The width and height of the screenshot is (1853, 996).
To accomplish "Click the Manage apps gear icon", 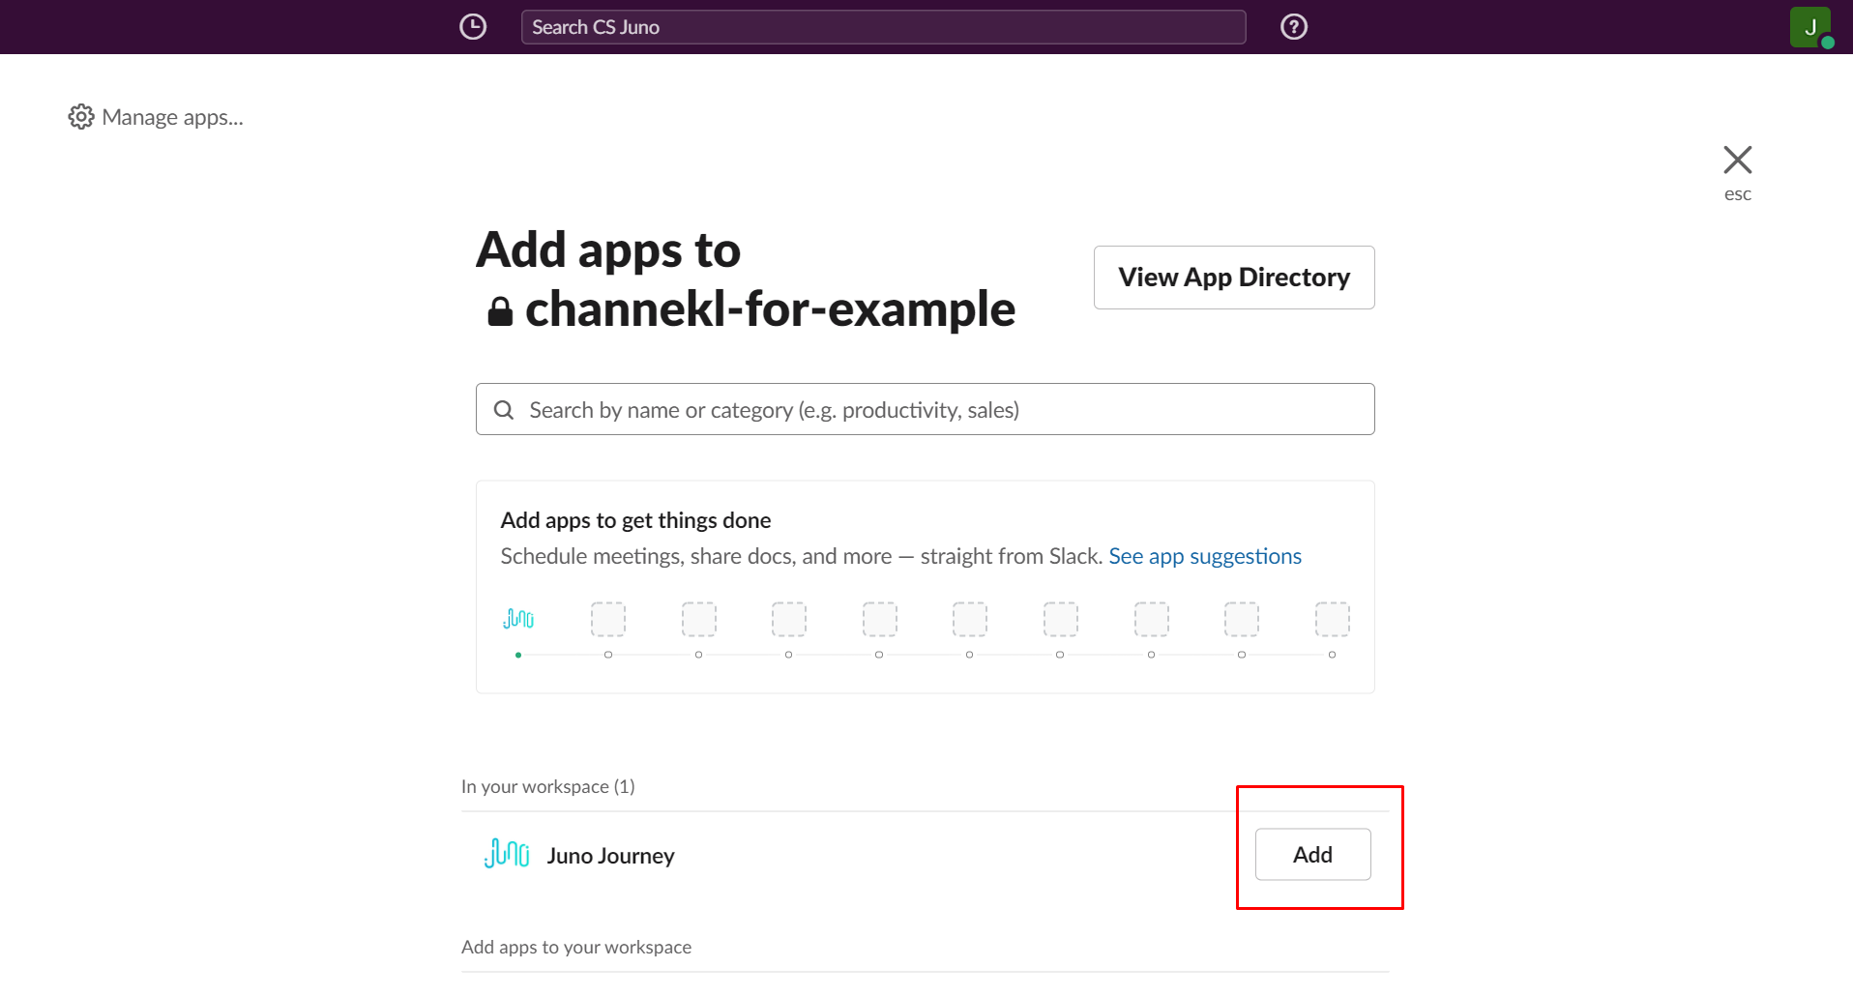I will point(81,117).
